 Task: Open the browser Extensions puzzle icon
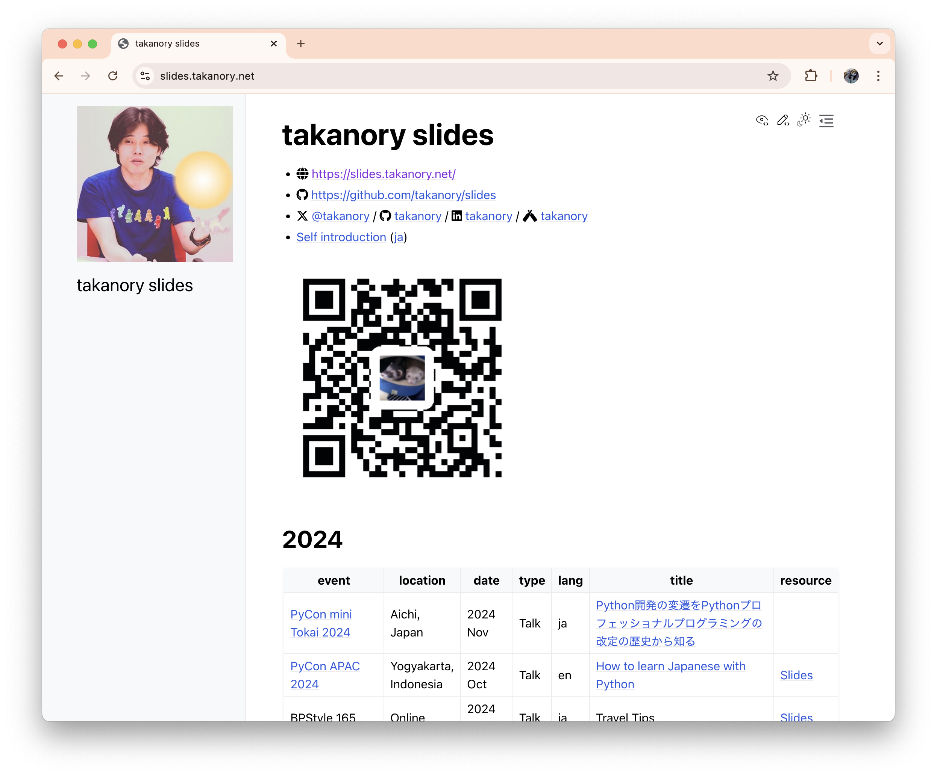tap(811, 76)
